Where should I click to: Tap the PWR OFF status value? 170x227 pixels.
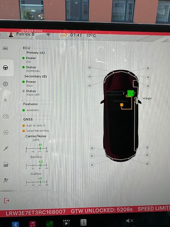33,95
